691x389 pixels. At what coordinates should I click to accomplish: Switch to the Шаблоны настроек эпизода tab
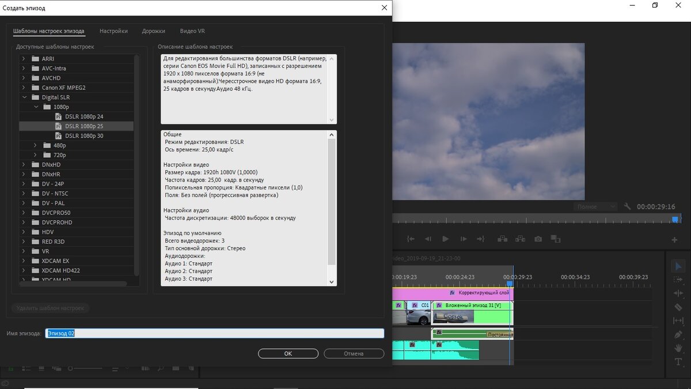pyautogui.click(x=49, y=31)
